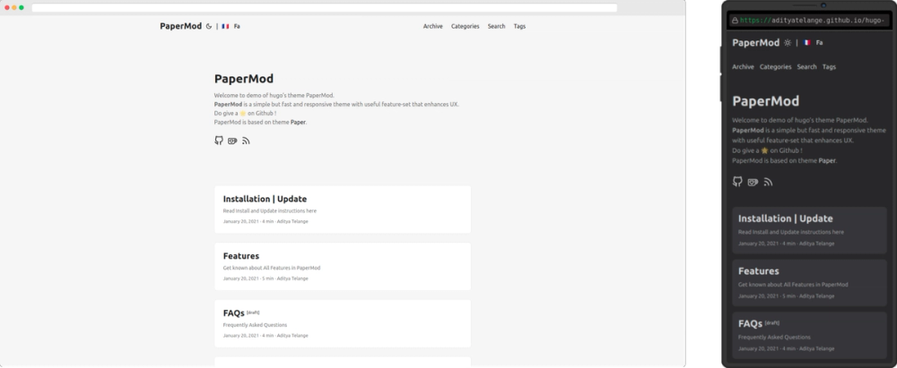Open Search menu in desktop header
Image resolution: width=897 pixels, height=368 pixels.
[497, 26]
